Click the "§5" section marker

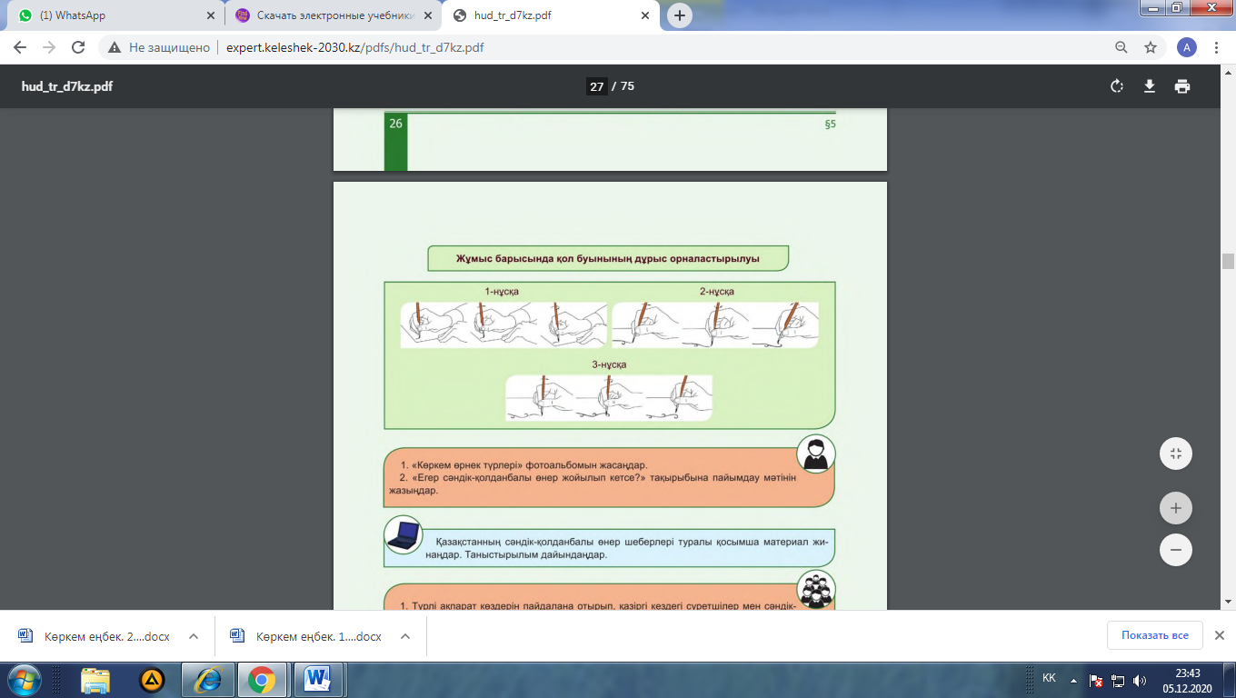pos(830,124)
